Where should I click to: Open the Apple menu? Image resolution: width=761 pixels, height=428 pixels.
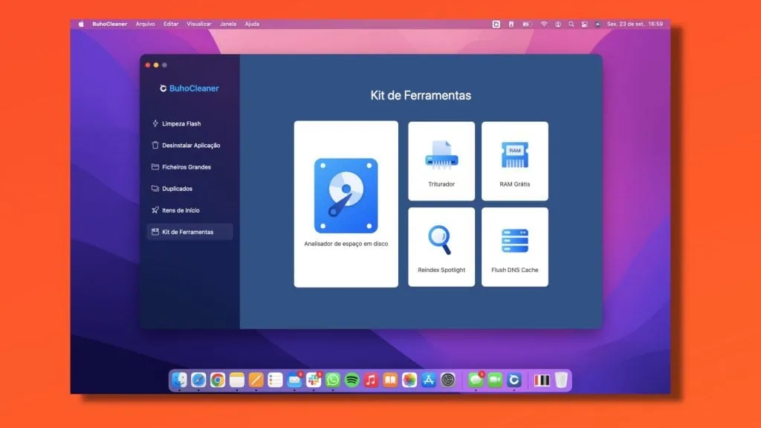click(x=82, y=23)
